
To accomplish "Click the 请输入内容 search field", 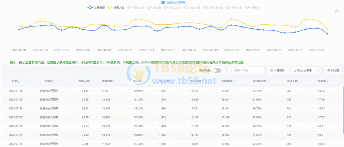I will click(245, 70).
